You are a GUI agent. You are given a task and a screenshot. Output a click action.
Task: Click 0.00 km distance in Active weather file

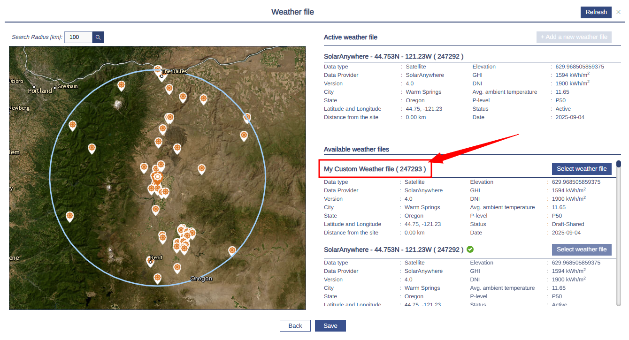click(416, 117)
